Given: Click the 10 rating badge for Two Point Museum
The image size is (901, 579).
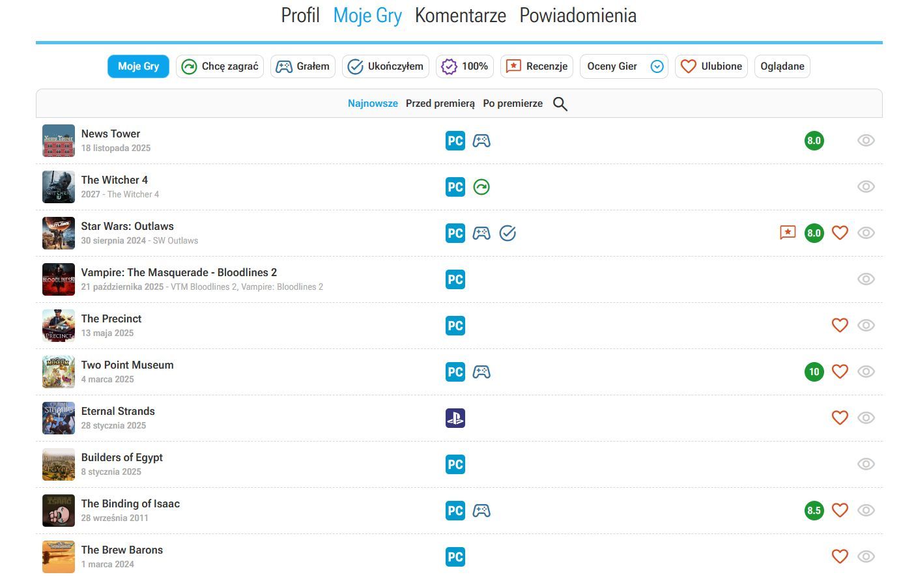Looking at the screenshot, I should (x=814, y=372).
